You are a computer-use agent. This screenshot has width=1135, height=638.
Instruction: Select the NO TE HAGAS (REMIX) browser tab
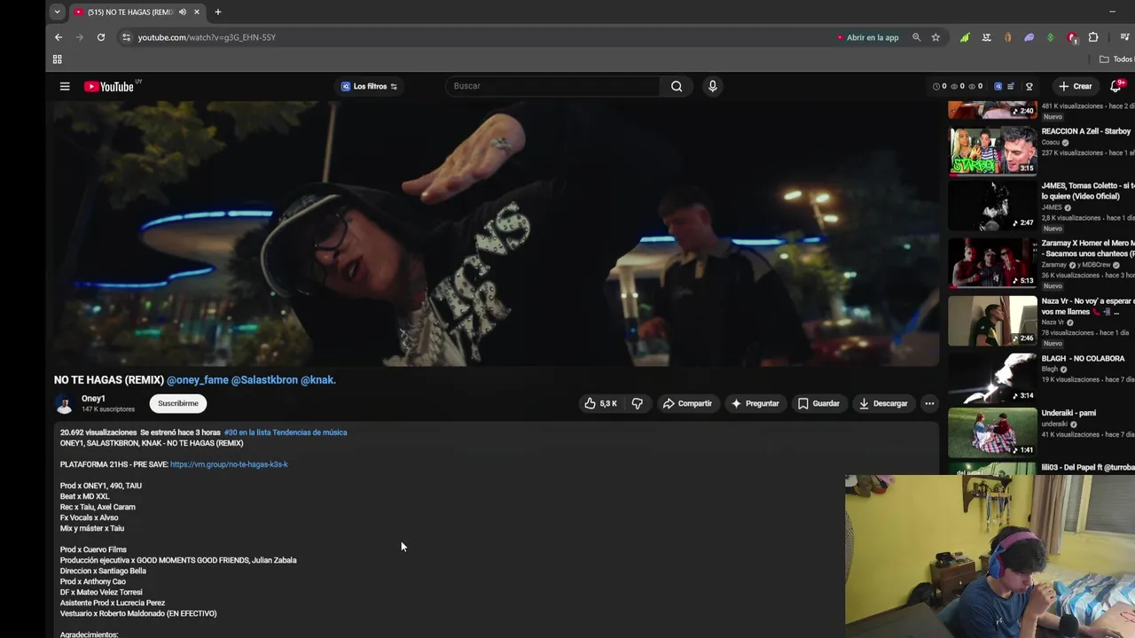138,12
